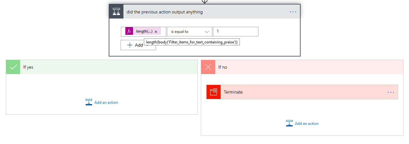Screen dimensions: 409x144
Task: Select the If yes branch header
Action: coord(109,67)
